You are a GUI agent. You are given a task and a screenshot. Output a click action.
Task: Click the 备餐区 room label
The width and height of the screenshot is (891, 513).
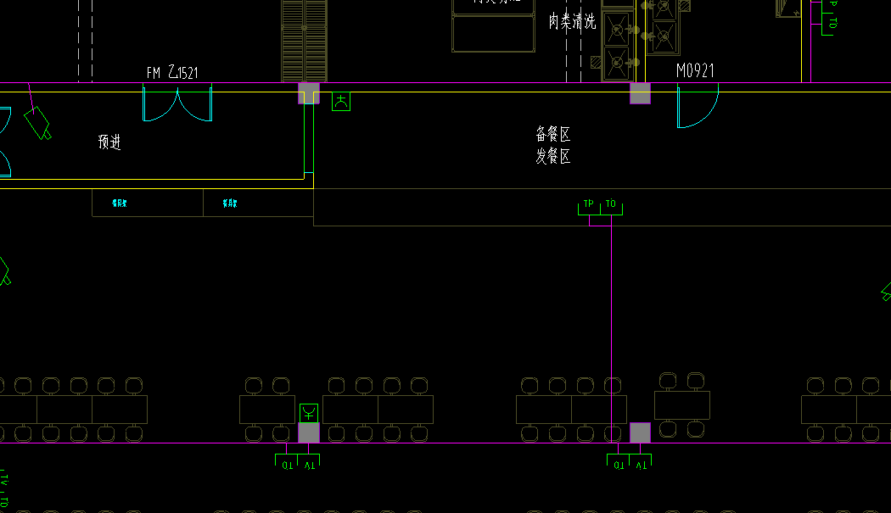[553, 134]
